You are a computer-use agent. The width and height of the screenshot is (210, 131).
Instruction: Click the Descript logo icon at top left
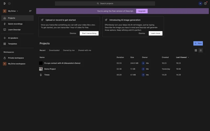[x=4, y=3]
